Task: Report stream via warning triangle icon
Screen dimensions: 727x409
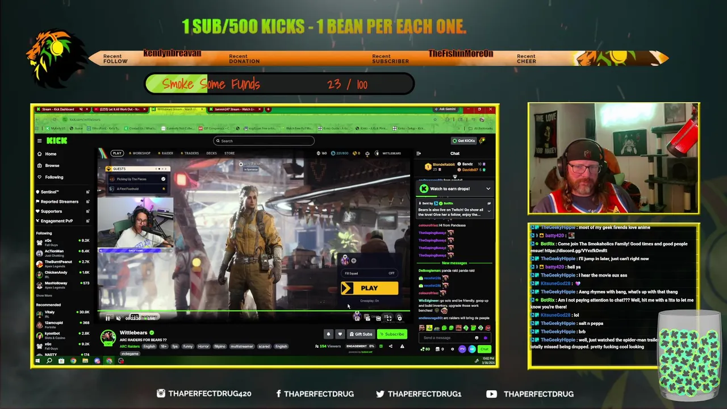Action: (402, 346)
